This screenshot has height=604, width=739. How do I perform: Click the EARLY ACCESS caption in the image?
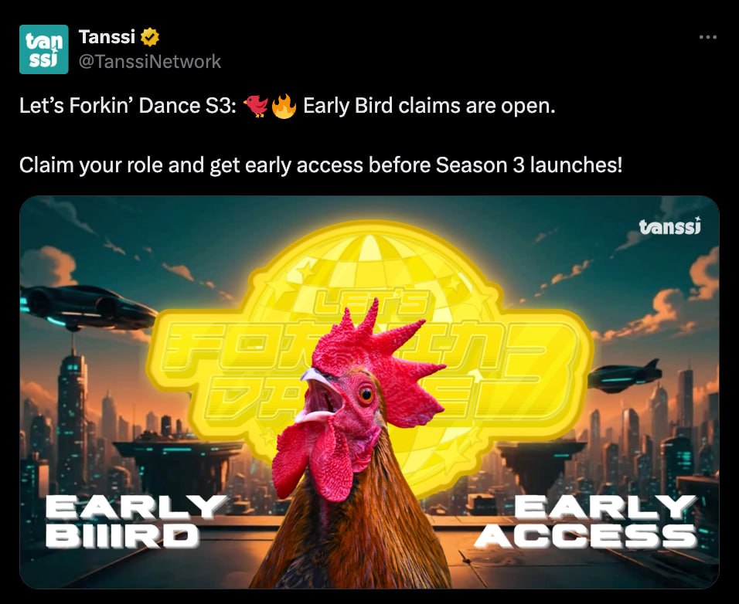(586, 521)
